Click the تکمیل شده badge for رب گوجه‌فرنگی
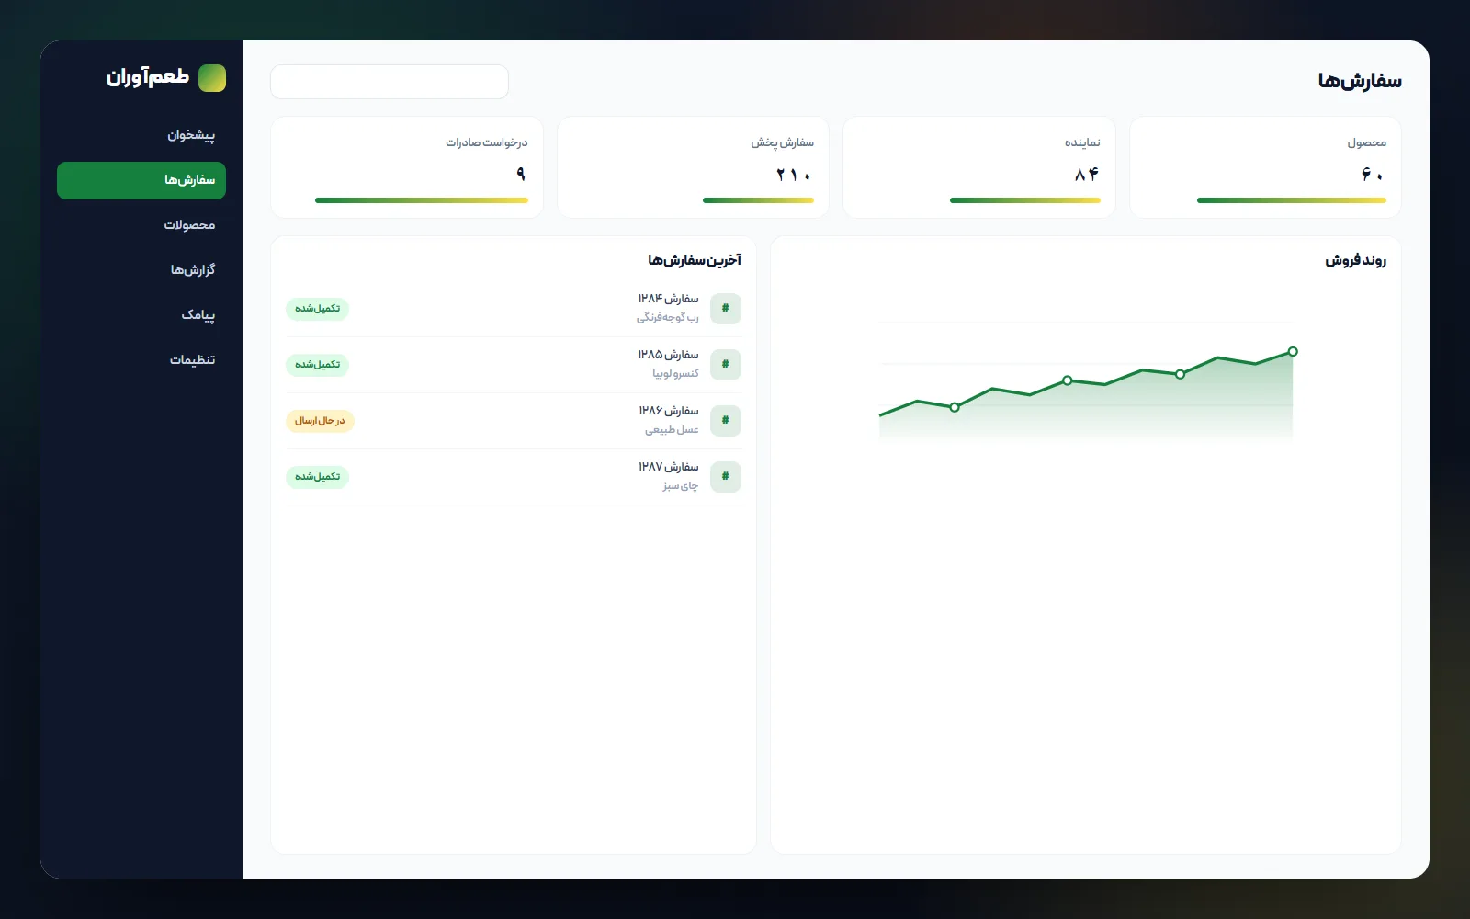1470x919 pixels. coord(317,309)
